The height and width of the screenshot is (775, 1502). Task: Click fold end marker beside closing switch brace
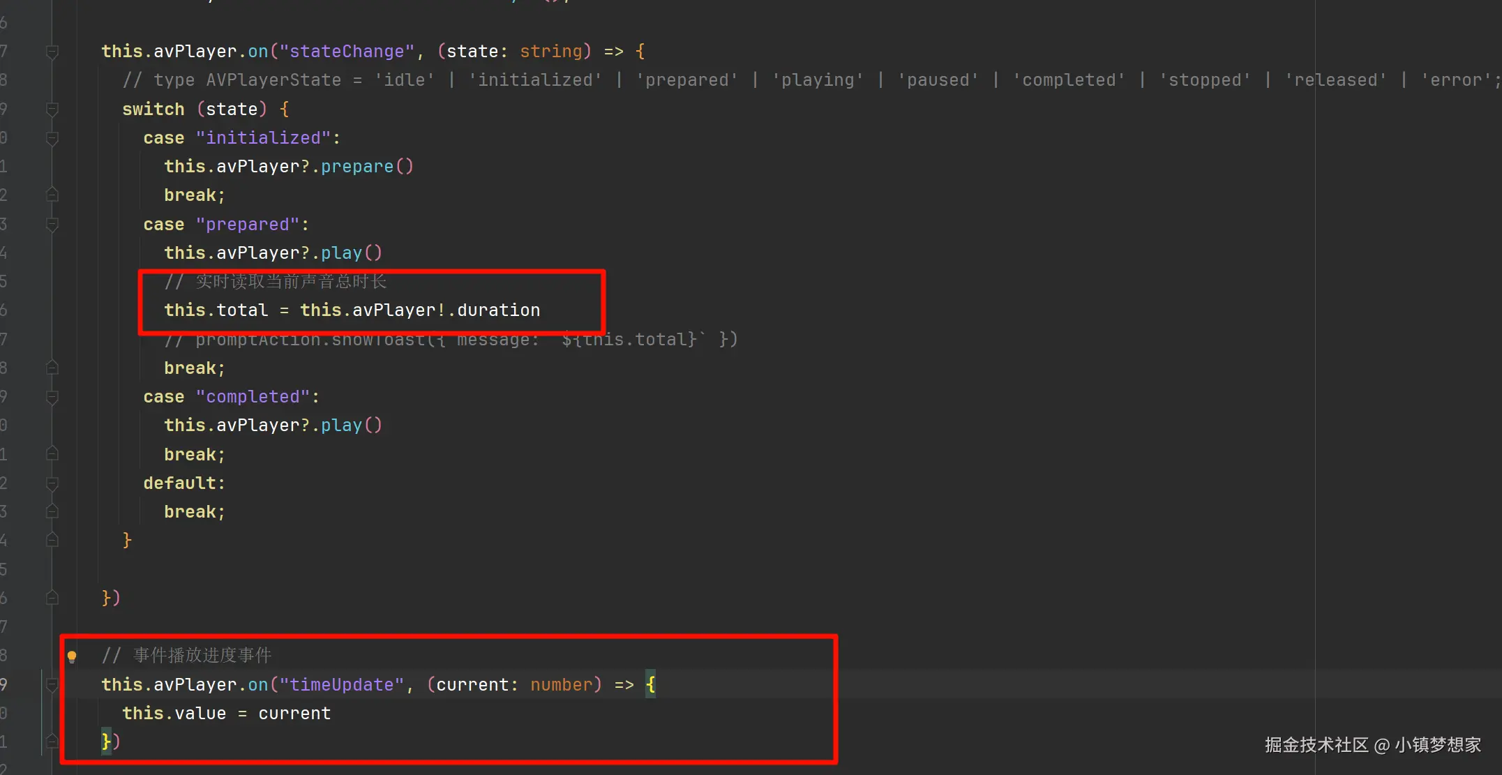tap(52, 541)
